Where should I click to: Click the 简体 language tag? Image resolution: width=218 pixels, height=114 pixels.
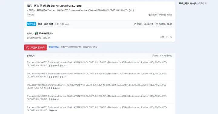46,24
